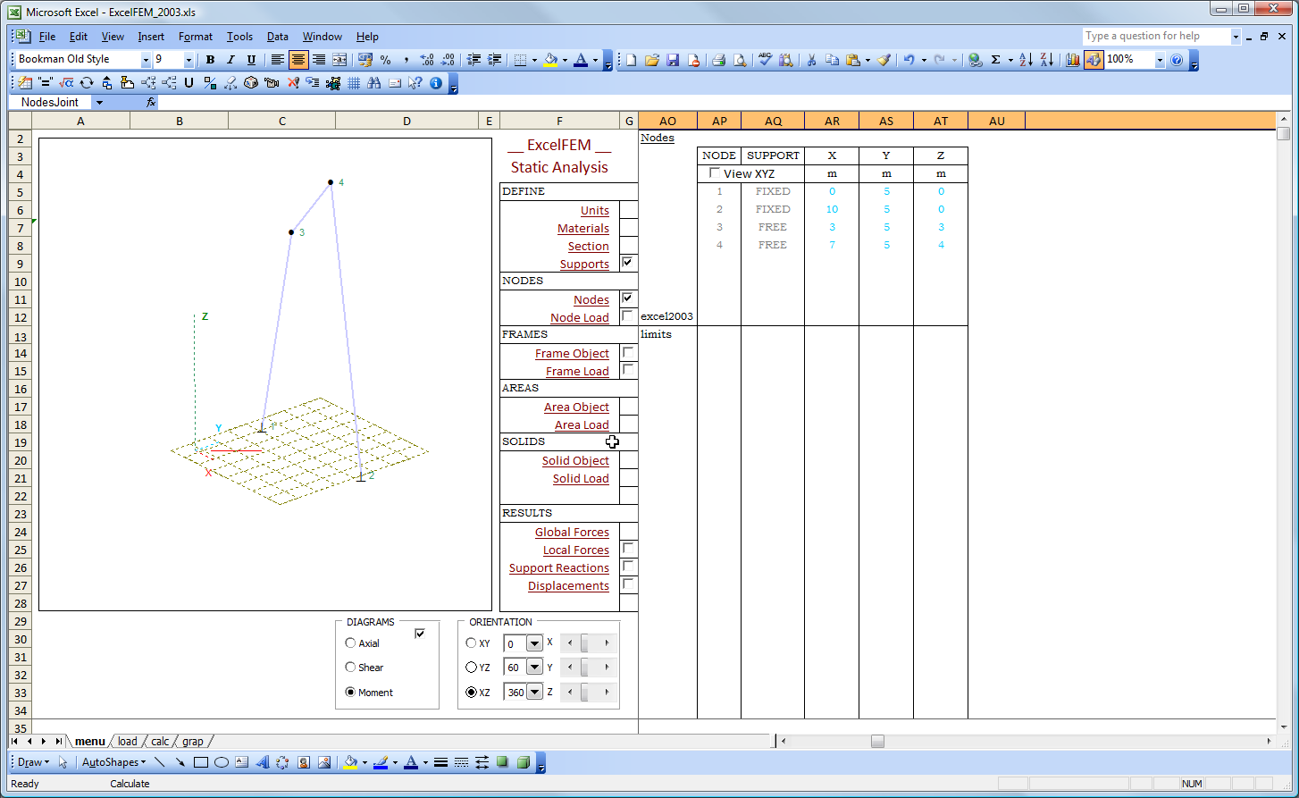Launch the Chart Wizard icon
Viewport: 1299px width, 798px height.
pos(1073,60)
